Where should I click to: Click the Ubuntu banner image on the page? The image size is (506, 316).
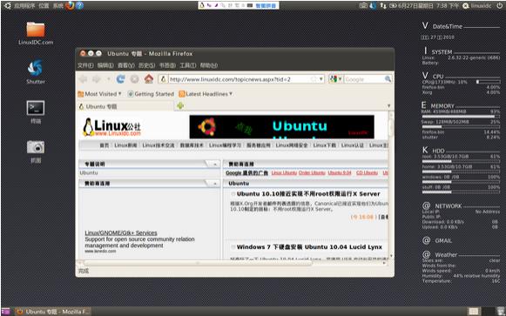(x=281, y=127)
